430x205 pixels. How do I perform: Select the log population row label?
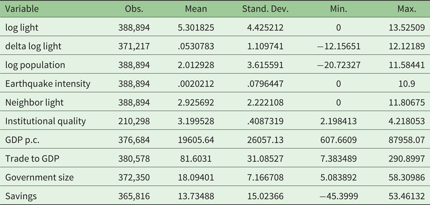click(35, 65)
